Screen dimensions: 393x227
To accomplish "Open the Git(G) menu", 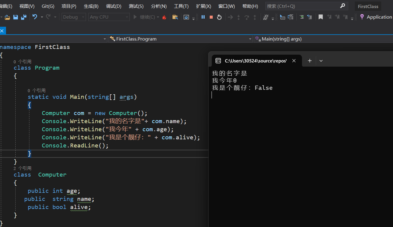I will [48, 6].
